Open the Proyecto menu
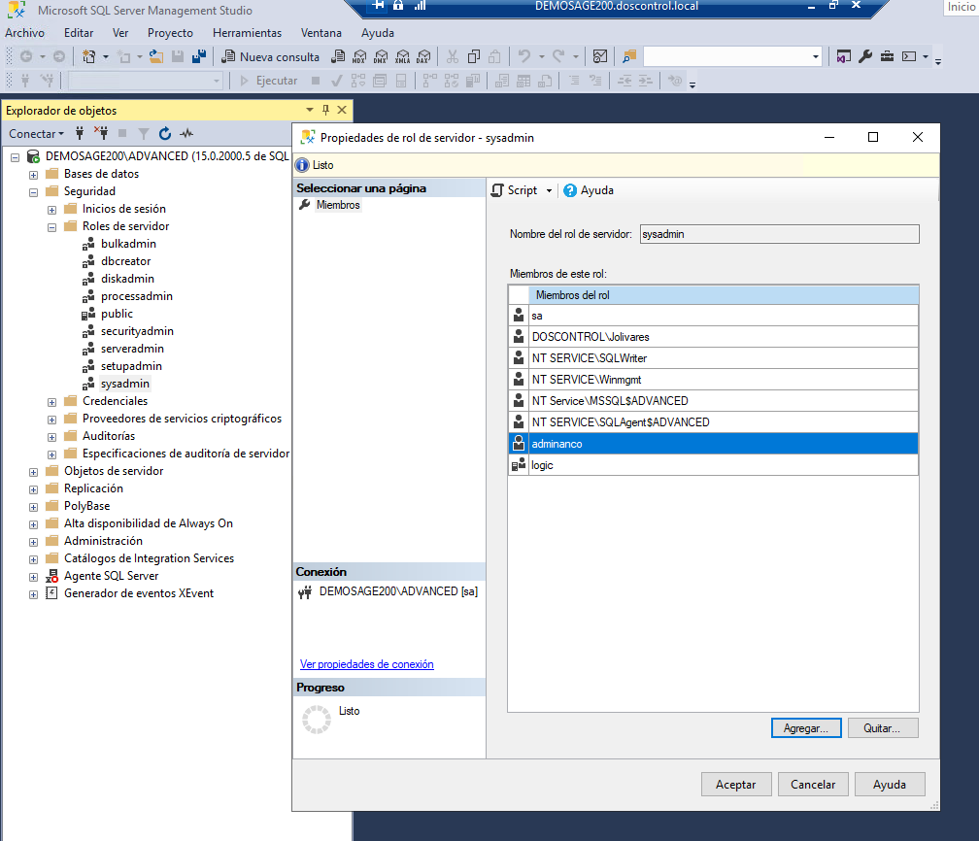This screenshot has width=979, height=841. click(171, 33)
